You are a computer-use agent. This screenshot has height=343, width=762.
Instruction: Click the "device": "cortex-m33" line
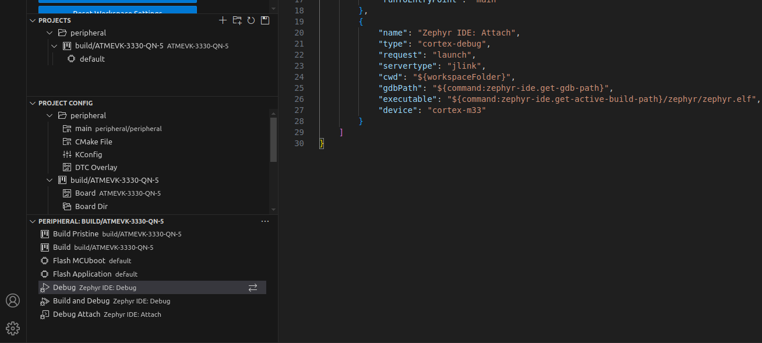coord(432,110)
